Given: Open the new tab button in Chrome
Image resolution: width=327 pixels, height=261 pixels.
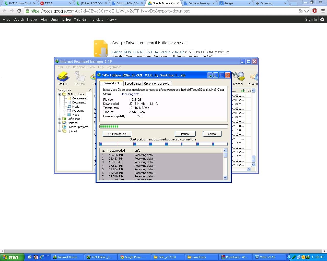Looking at the screenshot, I should tap(294, 3).
